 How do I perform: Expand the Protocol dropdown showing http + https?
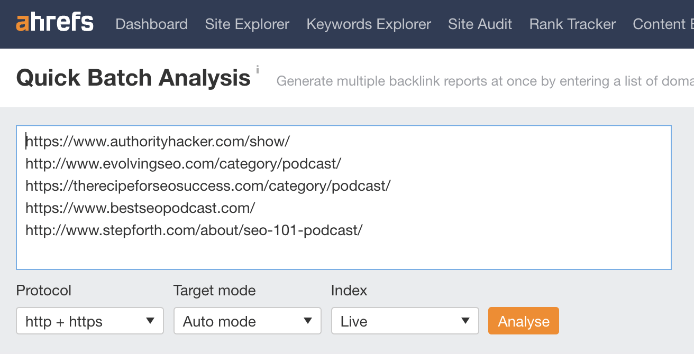[90, 321]
